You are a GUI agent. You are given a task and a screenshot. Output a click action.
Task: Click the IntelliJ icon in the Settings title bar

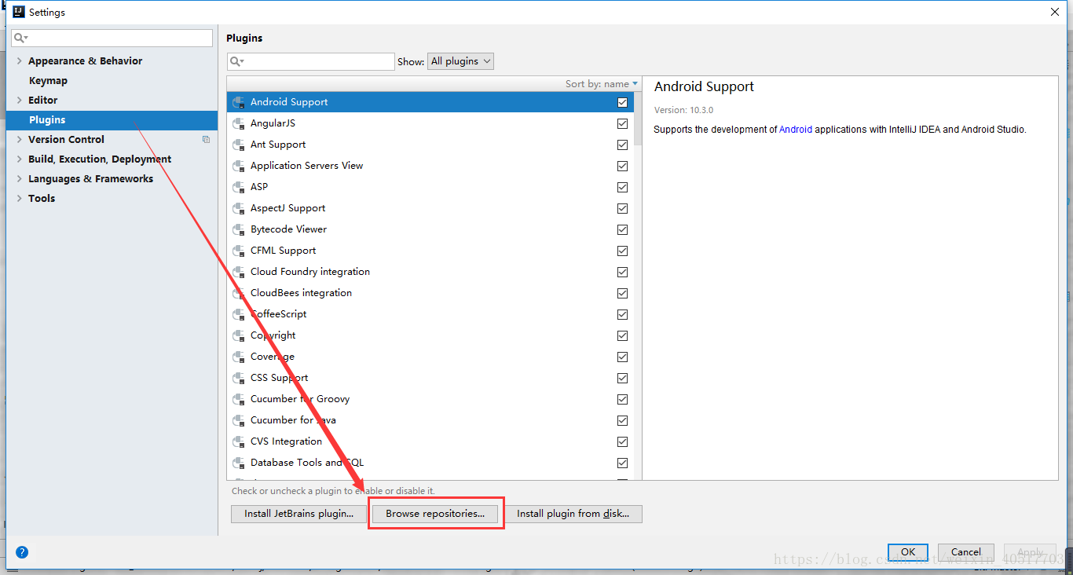coord(19,12)
